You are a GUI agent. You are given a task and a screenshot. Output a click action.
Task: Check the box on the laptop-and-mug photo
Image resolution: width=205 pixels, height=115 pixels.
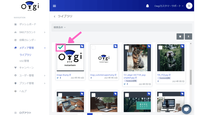coord(94,95)
